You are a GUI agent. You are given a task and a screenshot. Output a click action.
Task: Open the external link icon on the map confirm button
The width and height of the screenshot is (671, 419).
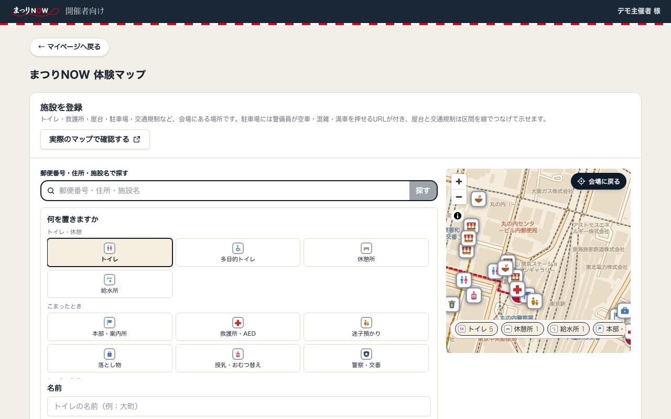pos(137,139)
